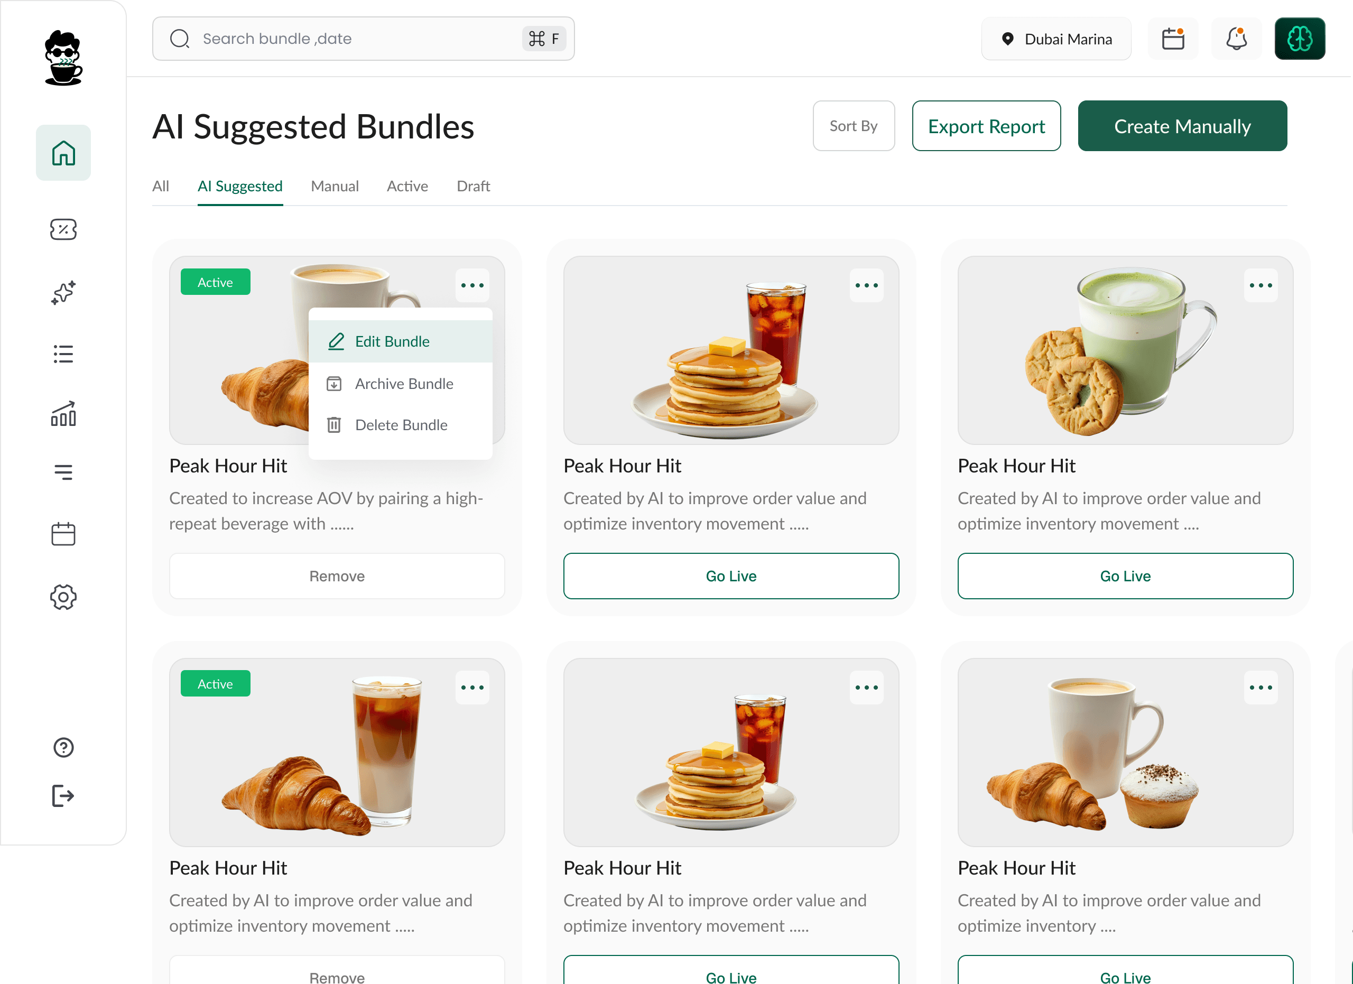Open the Sort By dropdown
Image resolution: width=1353 pixels, height=984 pixels.
[x=853, y=126]
